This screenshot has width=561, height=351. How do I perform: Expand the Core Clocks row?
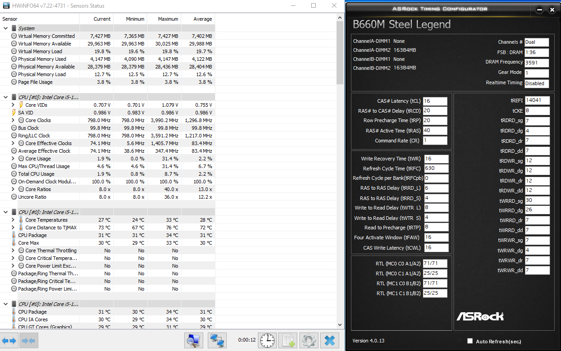pos(13,120)
